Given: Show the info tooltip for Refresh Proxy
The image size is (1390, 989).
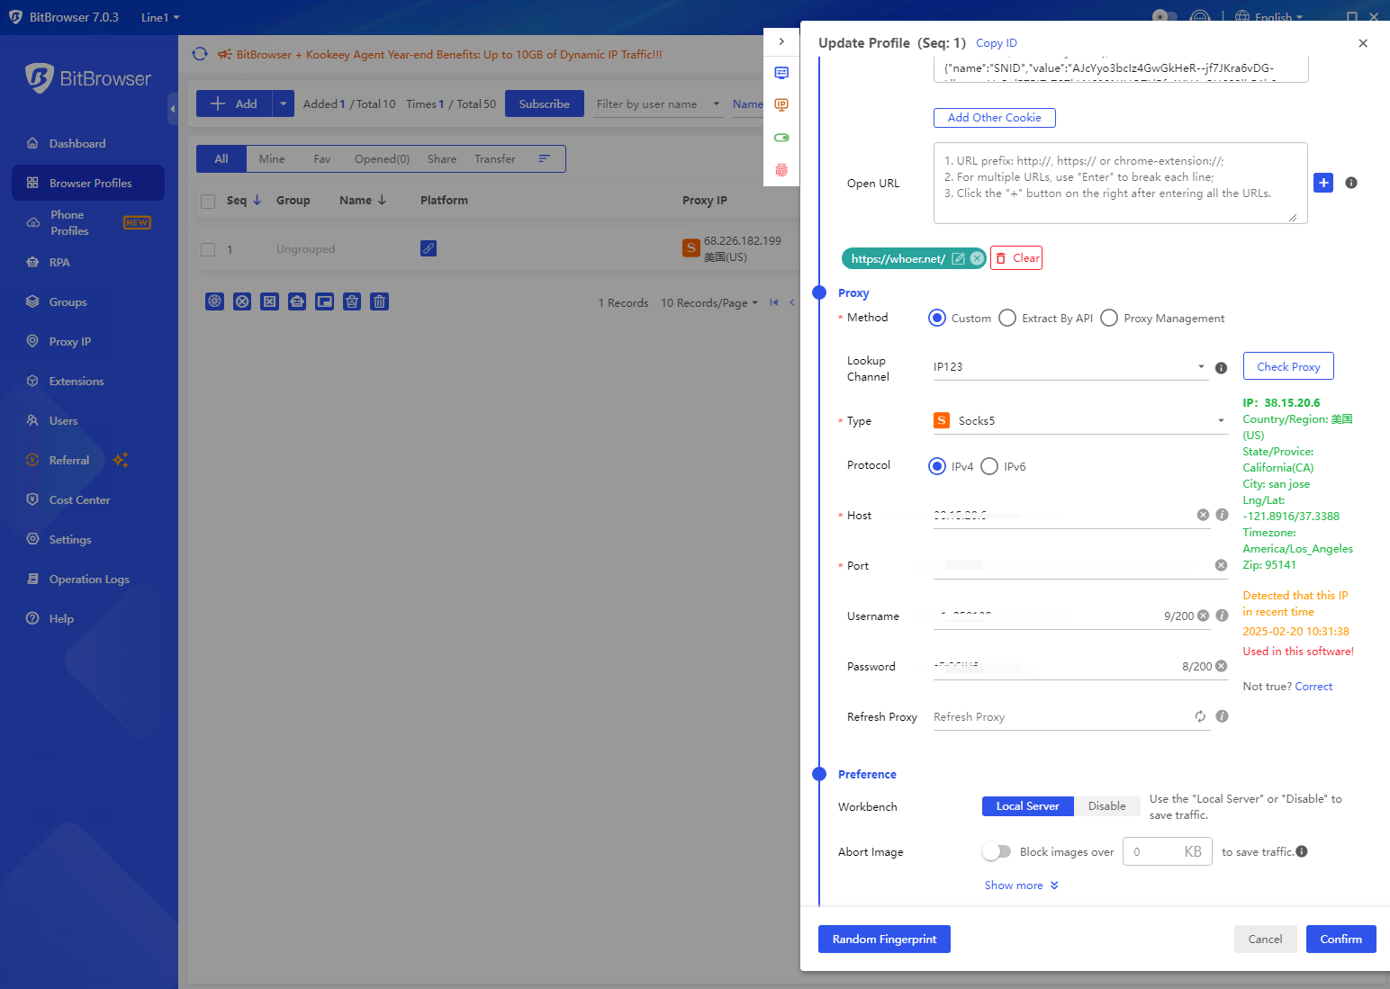Looking at the screenshot, I should 1222,716.
